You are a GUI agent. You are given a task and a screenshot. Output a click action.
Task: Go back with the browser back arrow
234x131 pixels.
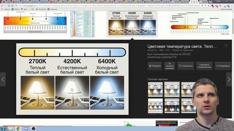2,6
